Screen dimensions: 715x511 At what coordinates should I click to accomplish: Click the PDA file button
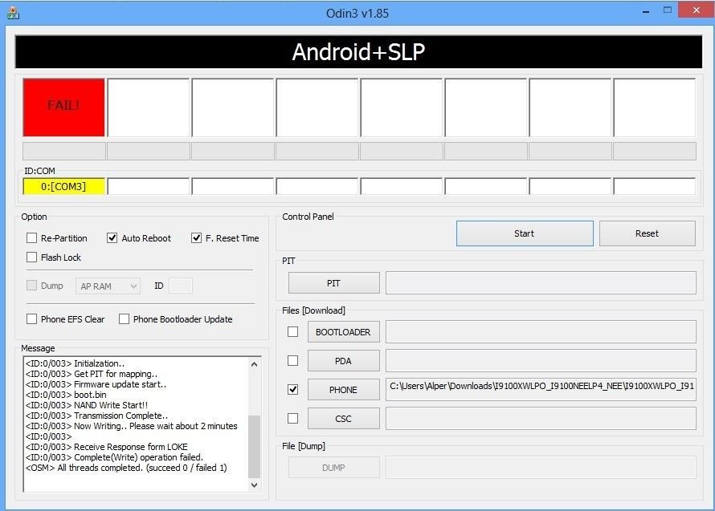tap(343, 361)
